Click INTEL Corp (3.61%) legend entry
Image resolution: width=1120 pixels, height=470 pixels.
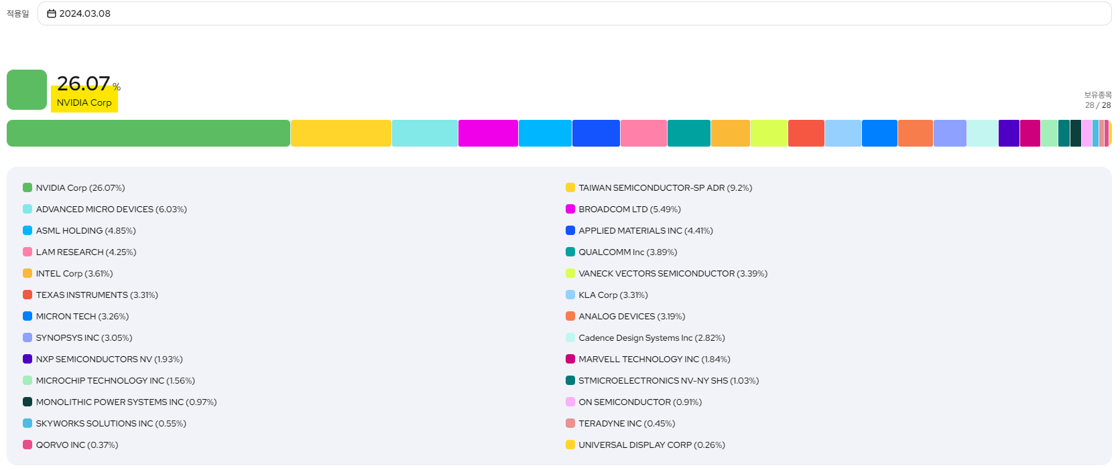click(68, 274)
